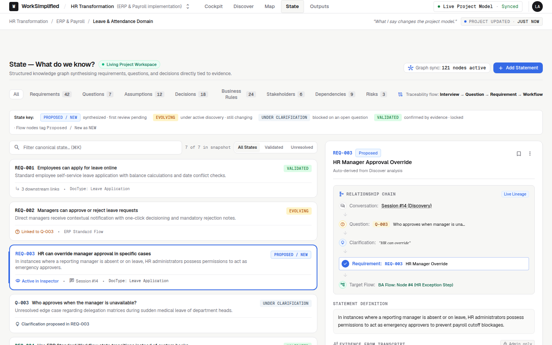Click the Live Lineage badge

515,194
